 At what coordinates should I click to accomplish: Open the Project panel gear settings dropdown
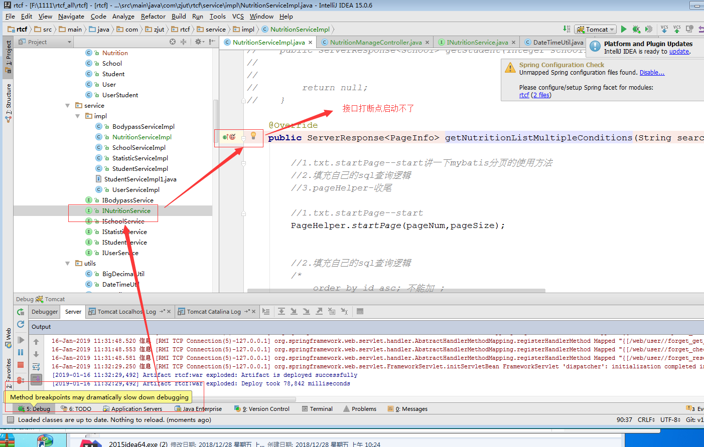(x=199, y=42)
